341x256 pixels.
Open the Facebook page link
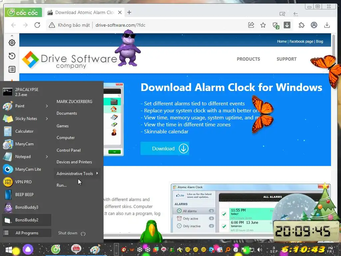pos(301,41)
